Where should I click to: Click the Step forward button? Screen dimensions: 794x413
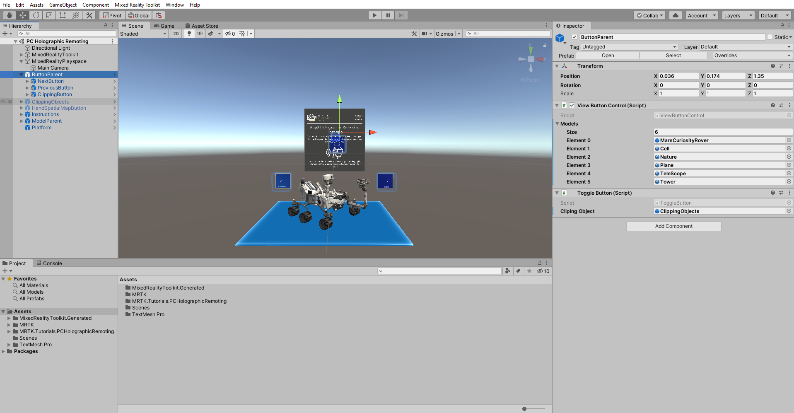[401, 15]
